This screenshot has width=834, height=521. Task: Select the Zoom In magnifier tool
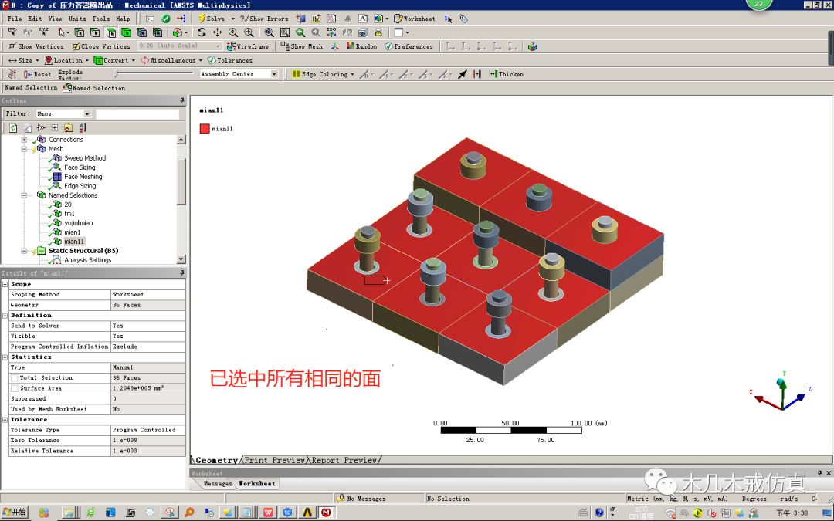248,32
